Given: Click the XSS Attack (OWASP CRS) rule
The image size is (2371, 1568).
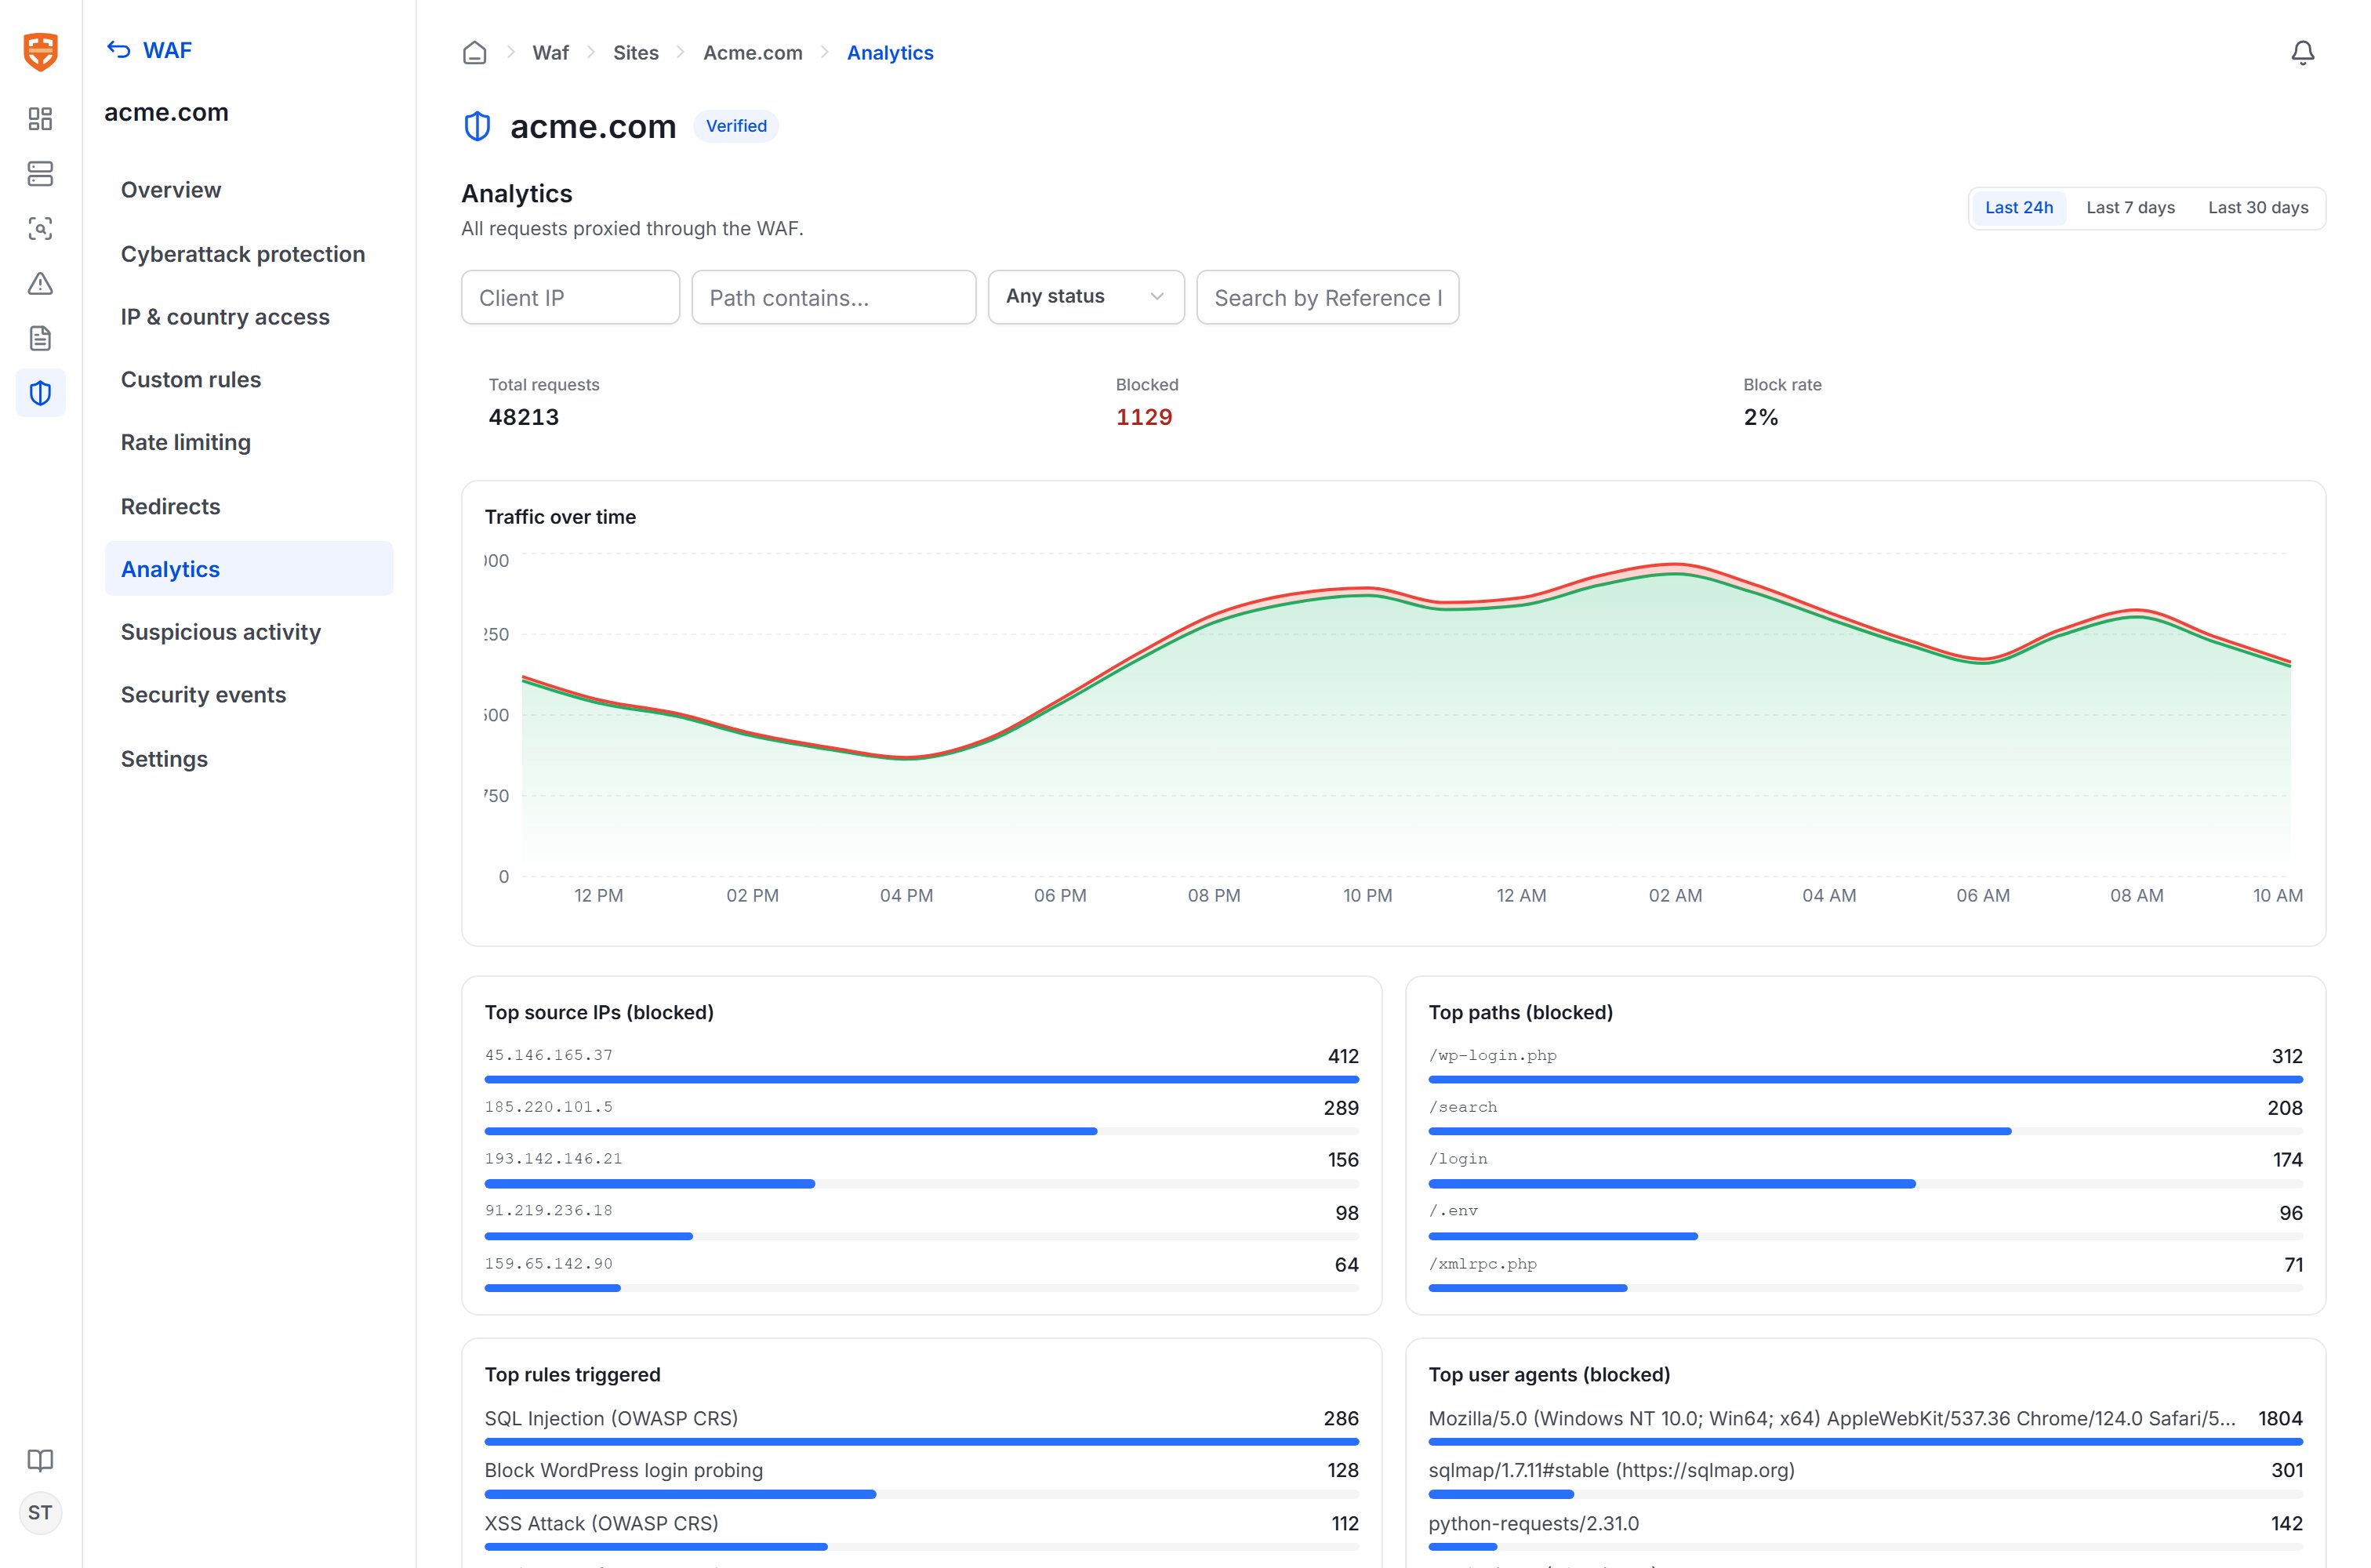Looking at the screenshot, I should click(x=602, y=1523).
